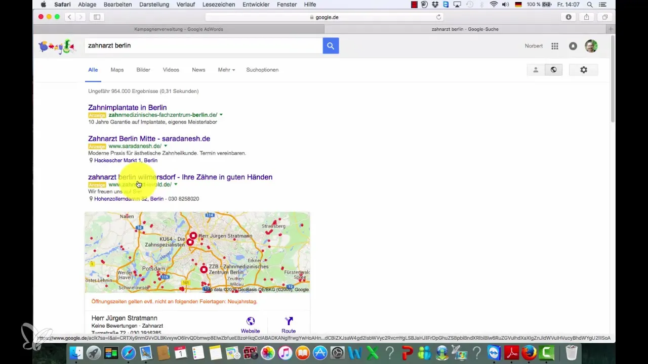Open Wi-Fi status in menu bar

coord(494,5)
